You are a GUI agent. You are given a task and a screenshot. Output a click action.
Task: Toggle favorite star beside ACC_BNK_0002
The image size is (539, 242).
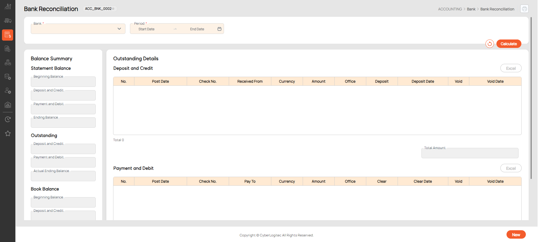113,9
